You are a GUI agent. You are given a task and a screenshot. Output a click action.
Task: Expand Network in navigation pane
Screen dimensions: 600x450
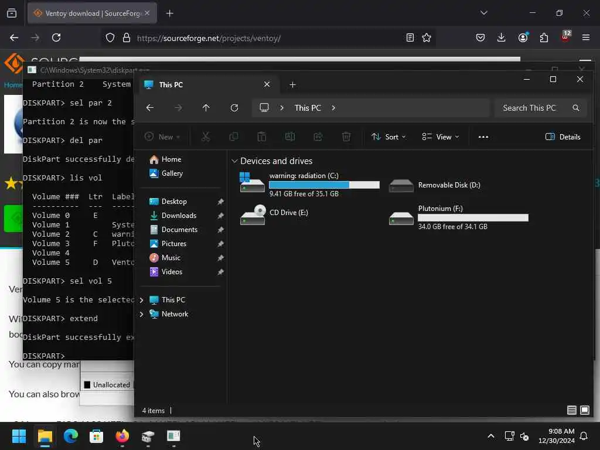142,314
